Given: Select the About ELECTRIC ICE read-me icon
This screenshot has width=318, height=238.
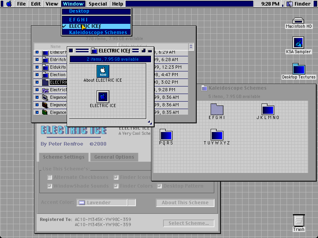Looking at the screenshot, I should (103, 71).
